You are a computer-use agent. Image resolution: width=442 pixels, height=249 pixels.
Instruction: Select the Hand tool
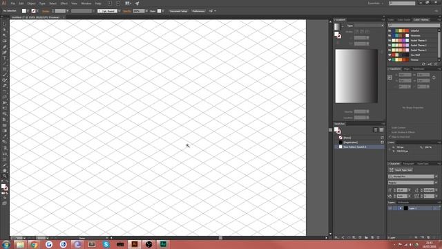click(4, 171)
